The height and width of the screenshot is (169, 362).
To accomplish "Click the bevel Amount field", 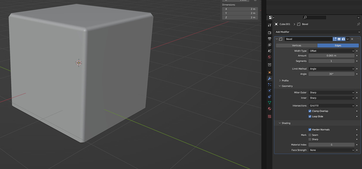I will pos(331,56).
